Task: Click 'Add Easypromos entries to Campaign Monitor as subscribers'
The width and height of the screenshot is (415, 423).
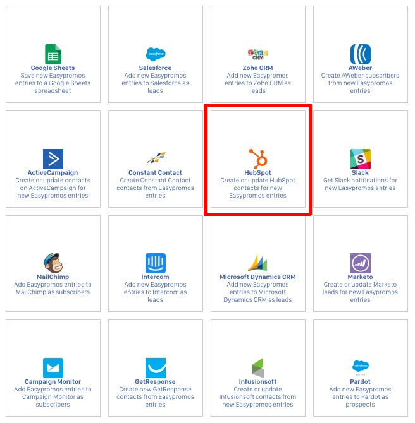Action: 53,397
